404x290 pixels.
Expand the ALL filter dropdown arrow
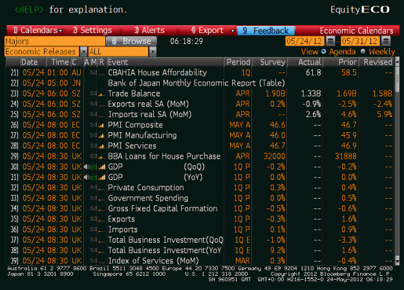(153, 52)
